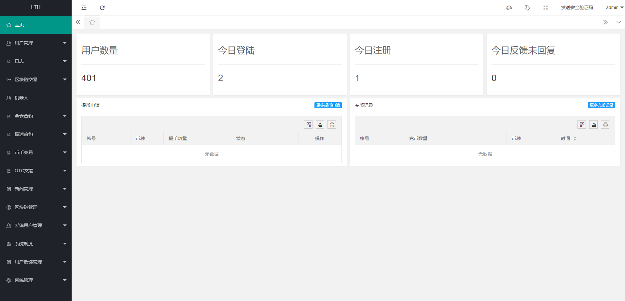This screenshot has width=625, height=301.
Task: Open column filter icon in 提币申请 table
Action: click(309, 125)
